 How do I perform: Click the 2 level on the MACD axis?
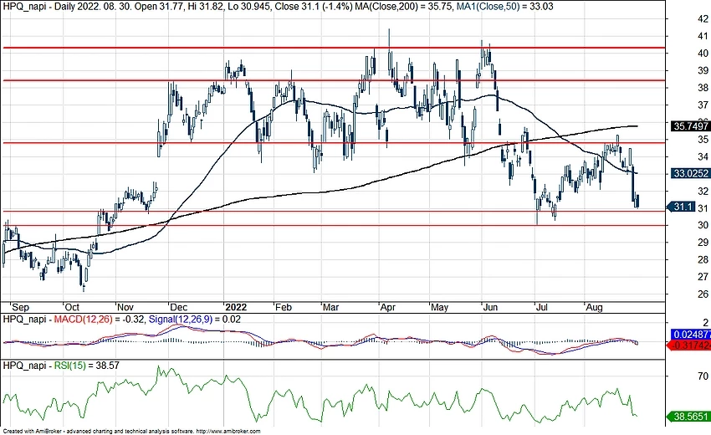click(x=705, y=323)
